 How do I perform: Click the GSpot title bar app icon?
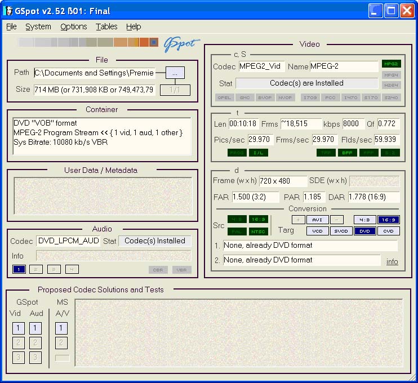coord(8,11)
